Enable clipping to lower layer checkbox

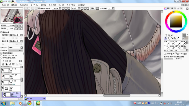[x=1, y=55]
